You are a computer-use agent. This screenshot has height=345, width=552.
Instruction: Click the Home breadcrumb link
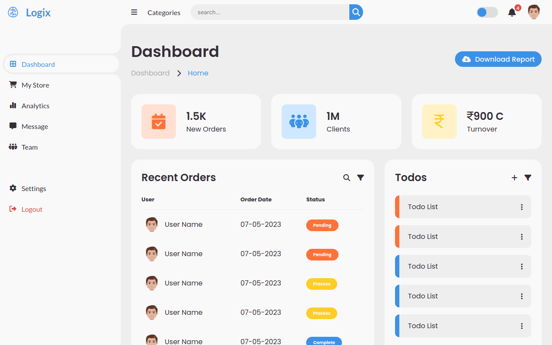pos(198,73)
